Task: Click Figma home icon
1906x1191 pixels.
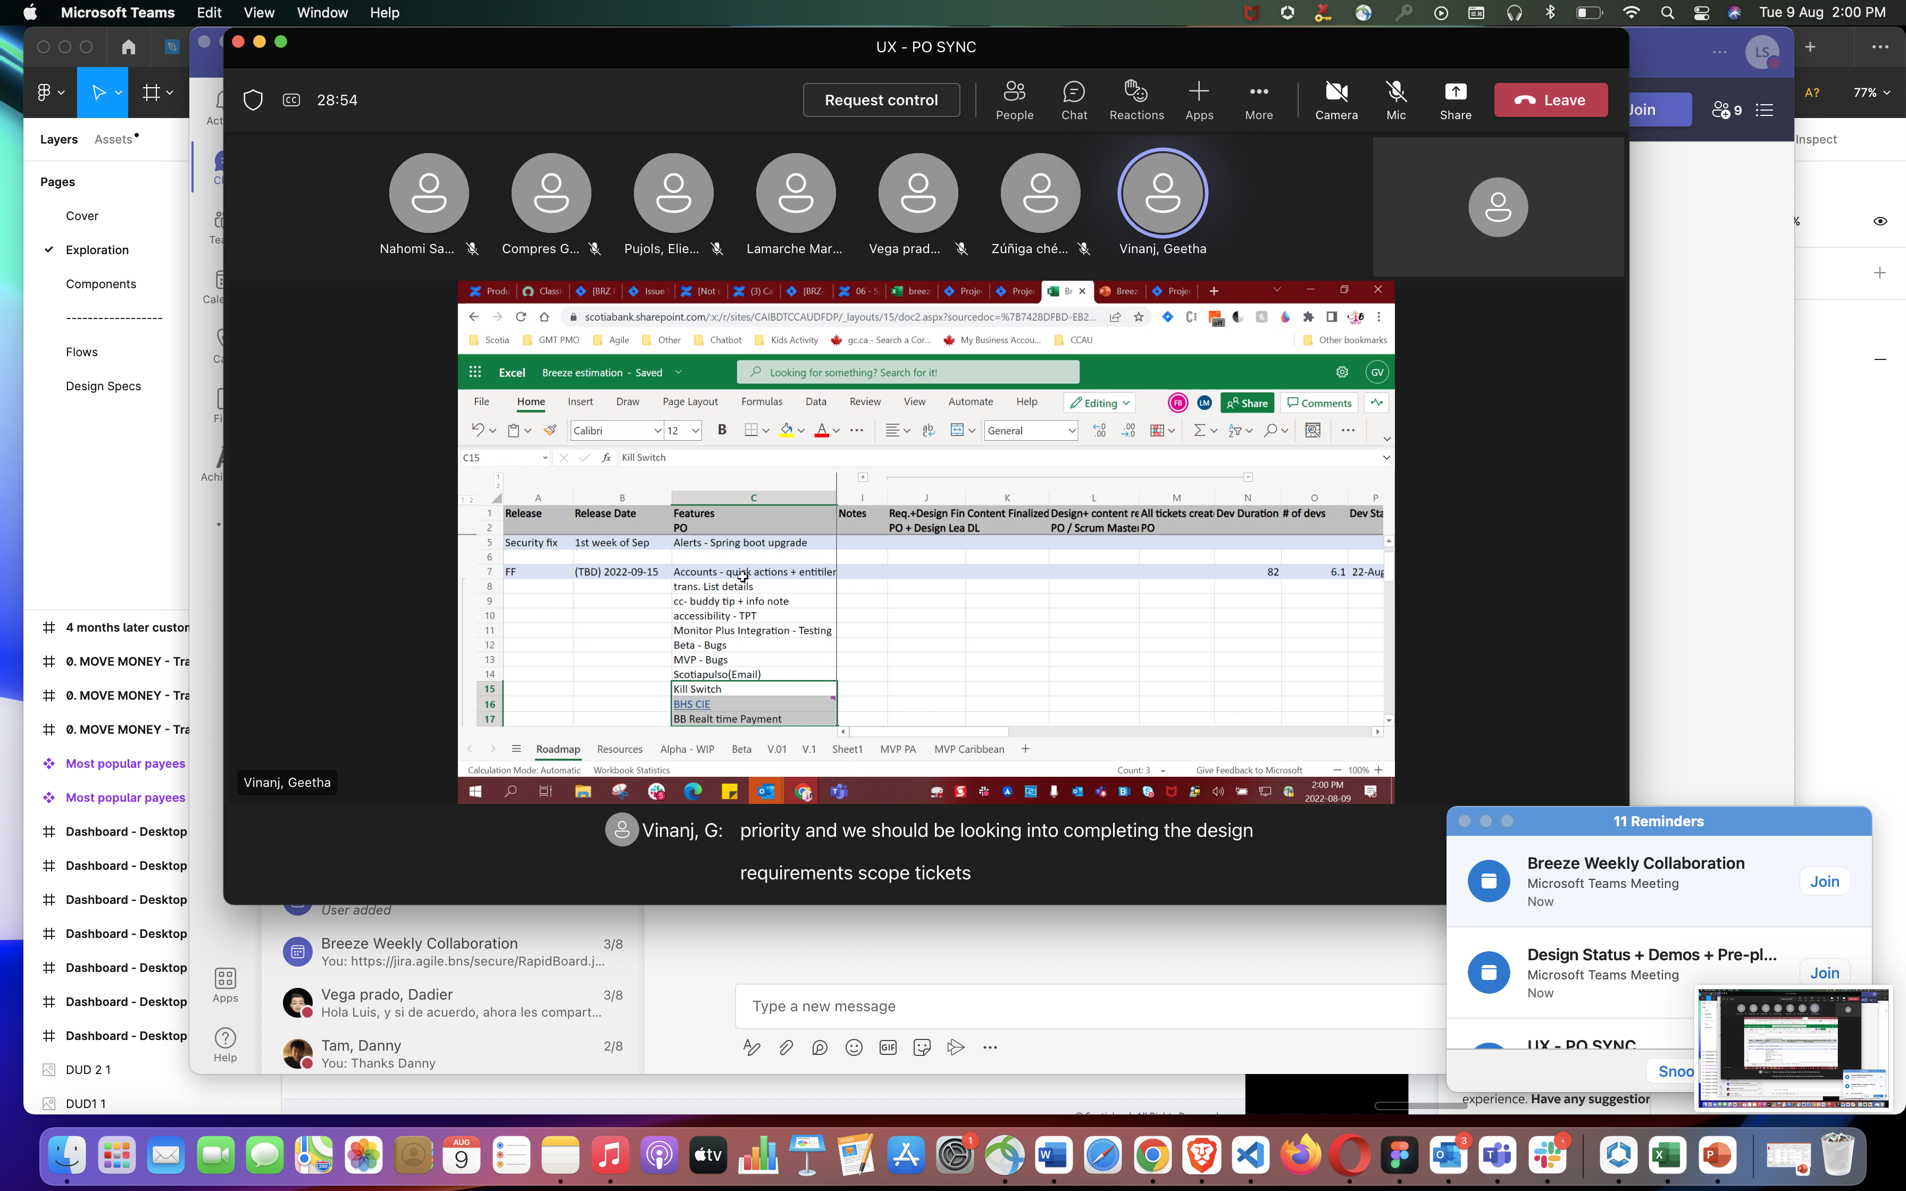Action: click(128, 46)
